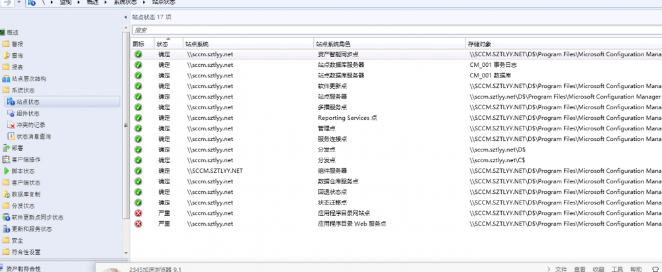The width and height of the screenshot is (662, 272).
Task: Click in the 搜索 search box
Action: click(397, 30)
